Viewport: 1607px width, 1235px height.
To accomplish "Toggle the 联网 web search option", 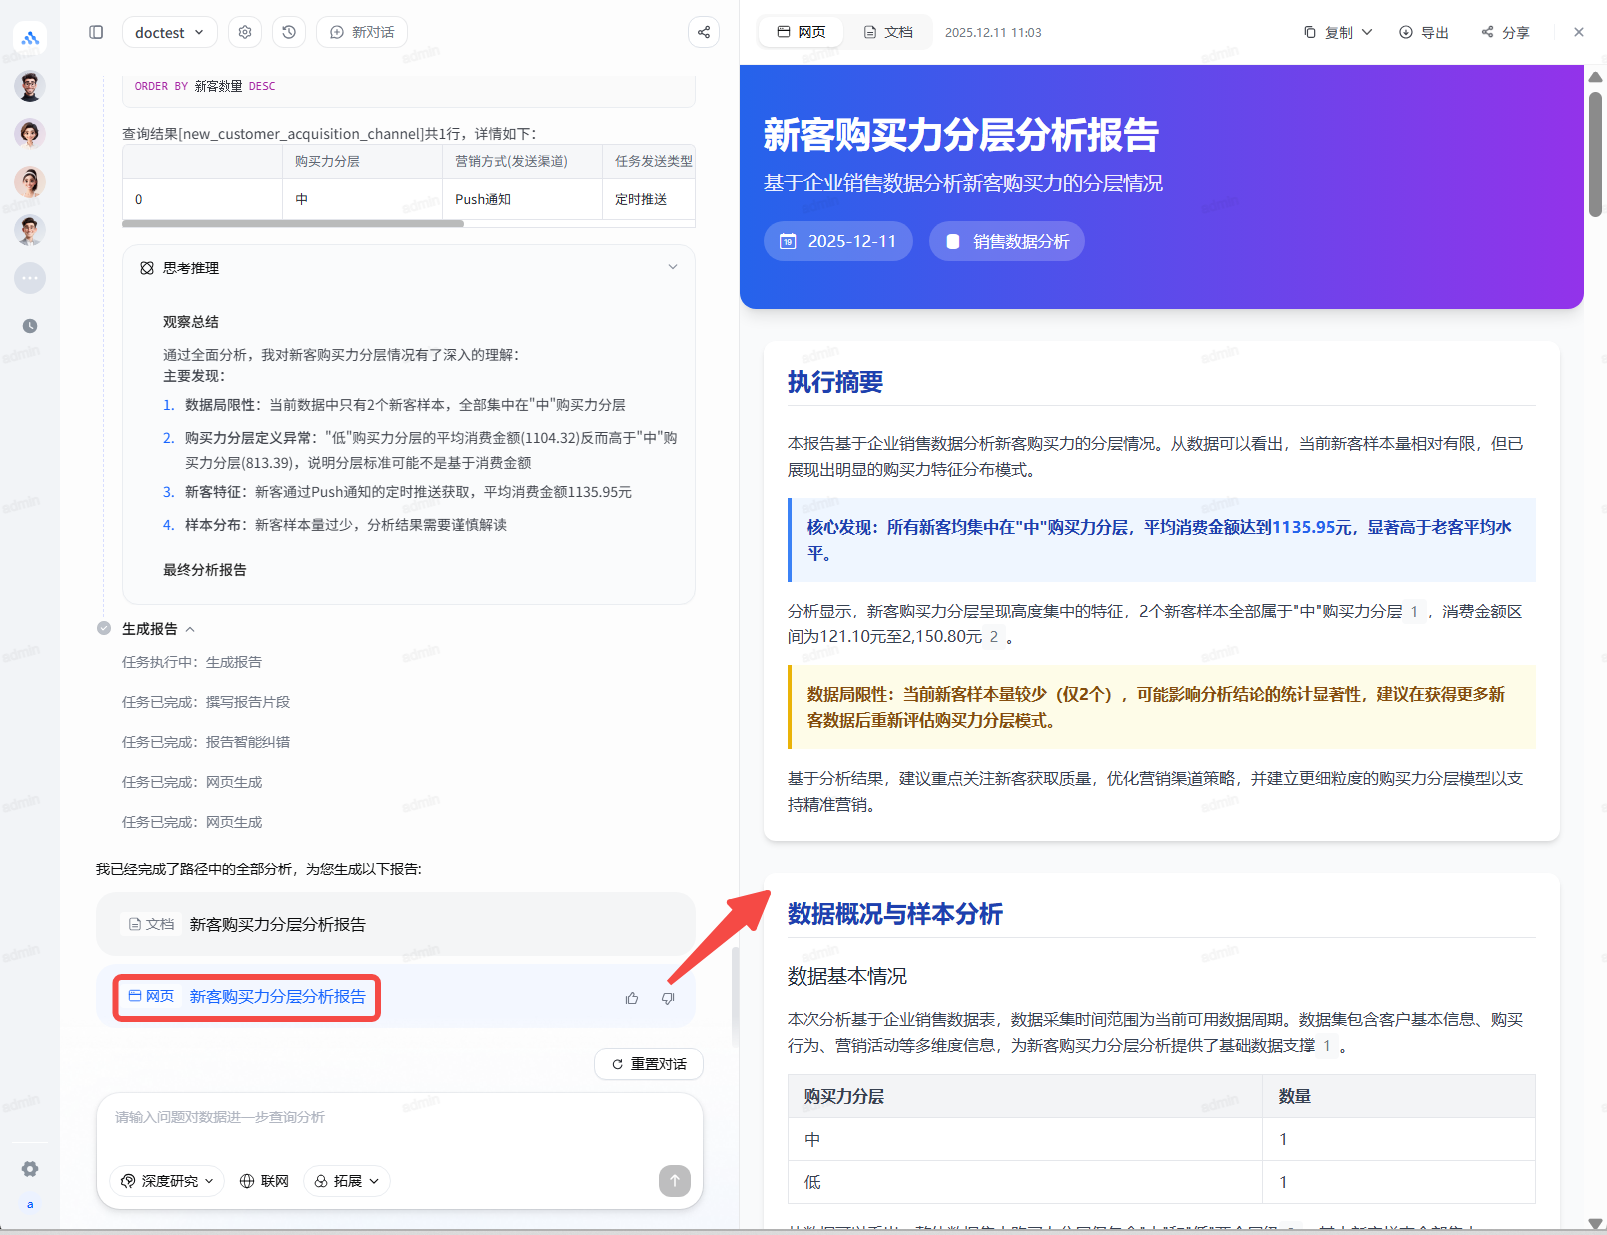I will 265,1181.
